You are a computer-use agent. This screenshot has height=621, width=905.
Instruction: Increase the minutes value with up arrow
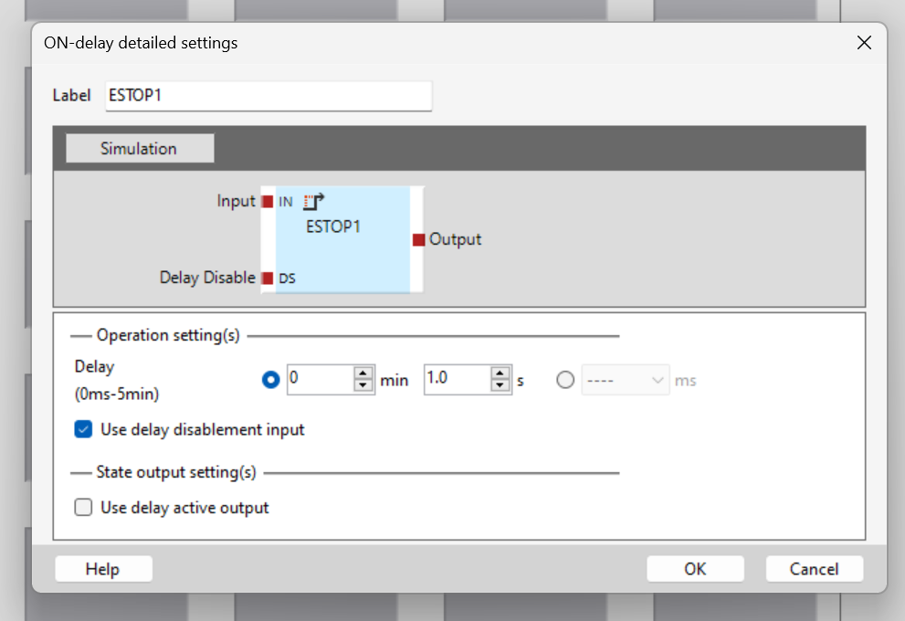coord(363,374)
